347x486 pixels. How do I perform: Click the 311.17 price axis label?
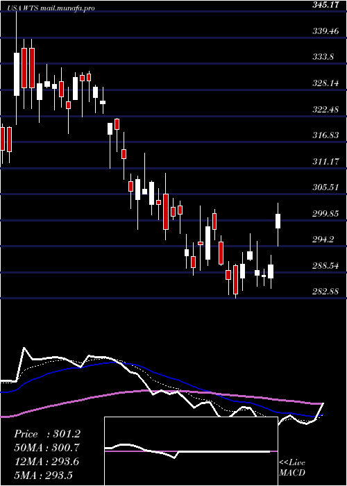(325, 161)
